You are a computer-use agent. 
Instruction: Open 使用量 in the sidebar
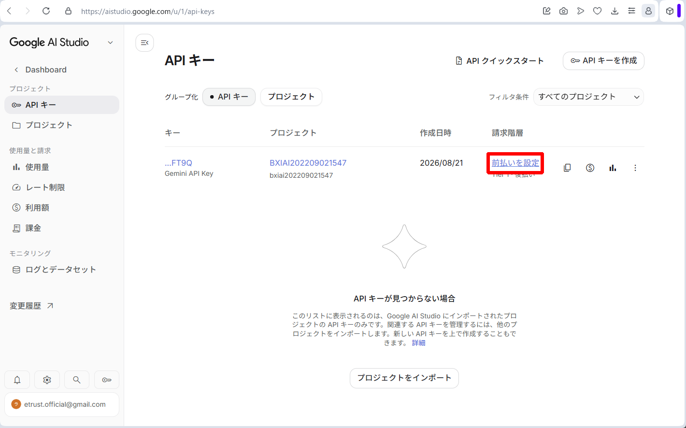[62, 167]
